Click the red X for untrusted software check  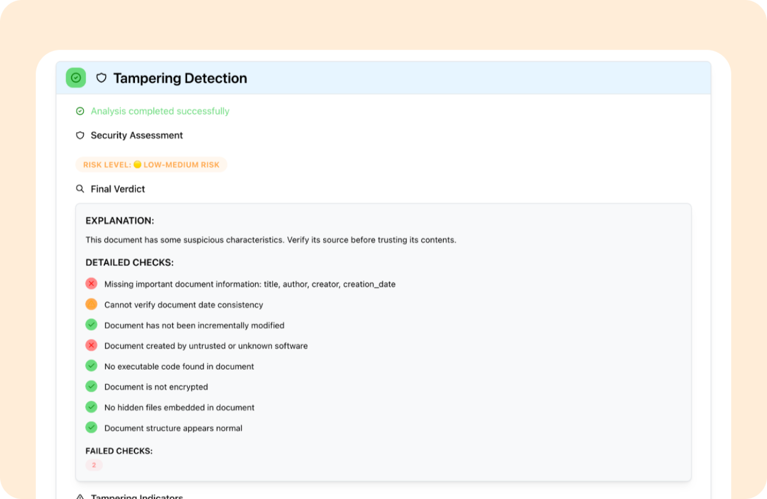click(91, 346)
